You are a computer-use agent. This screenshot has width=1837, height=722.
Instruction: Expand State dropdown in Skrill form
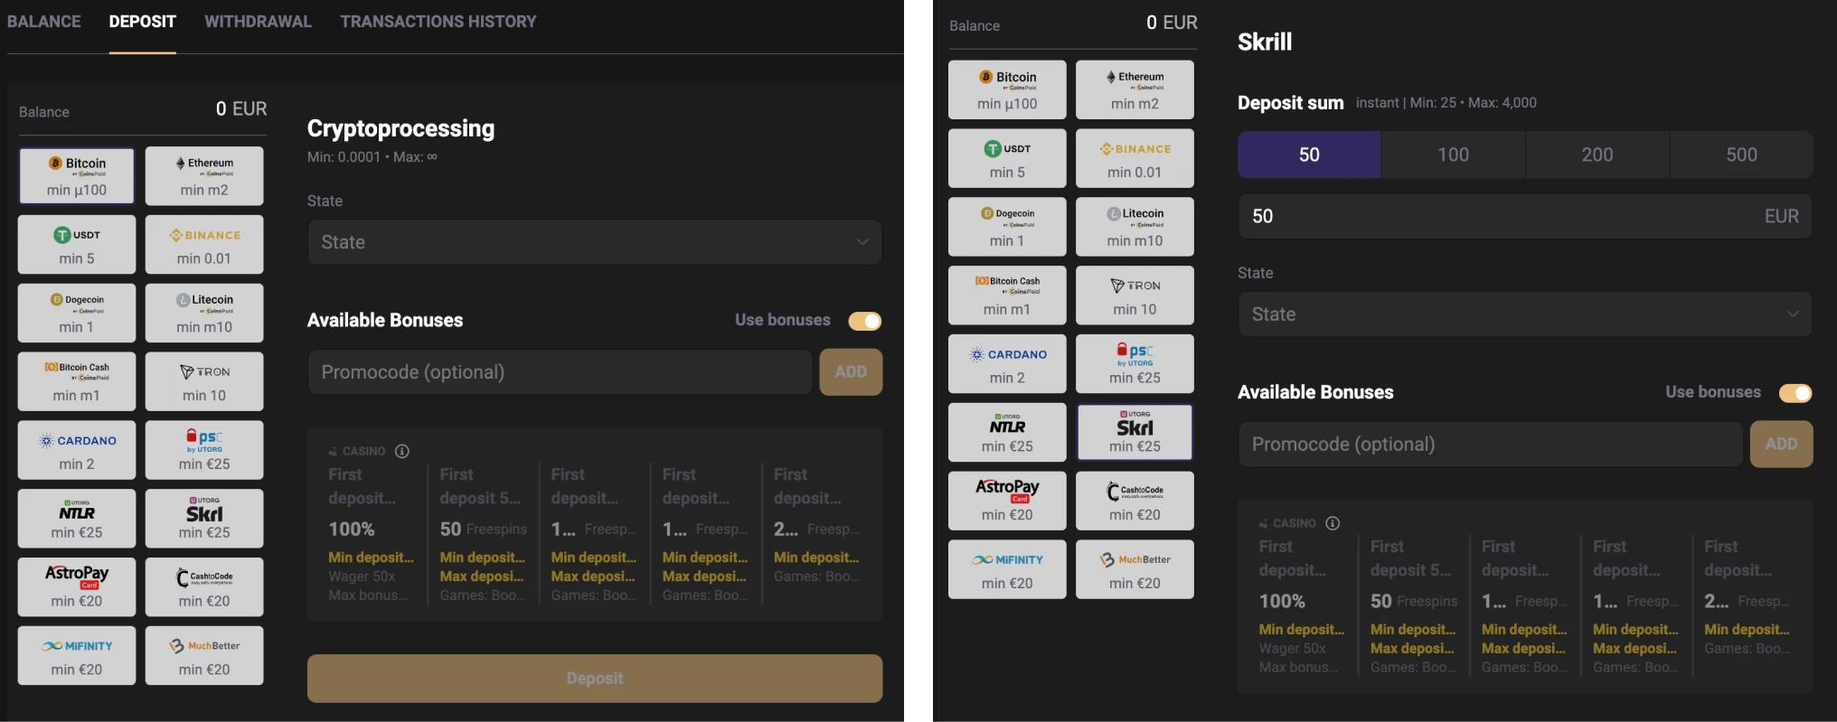click(x=1524, y=314)
